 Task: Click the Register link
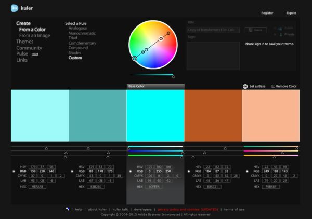tap(267, 13)
